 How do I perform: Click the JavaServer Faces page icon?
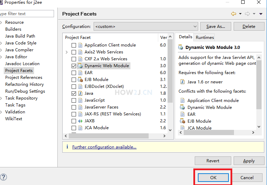click(80, 107)
